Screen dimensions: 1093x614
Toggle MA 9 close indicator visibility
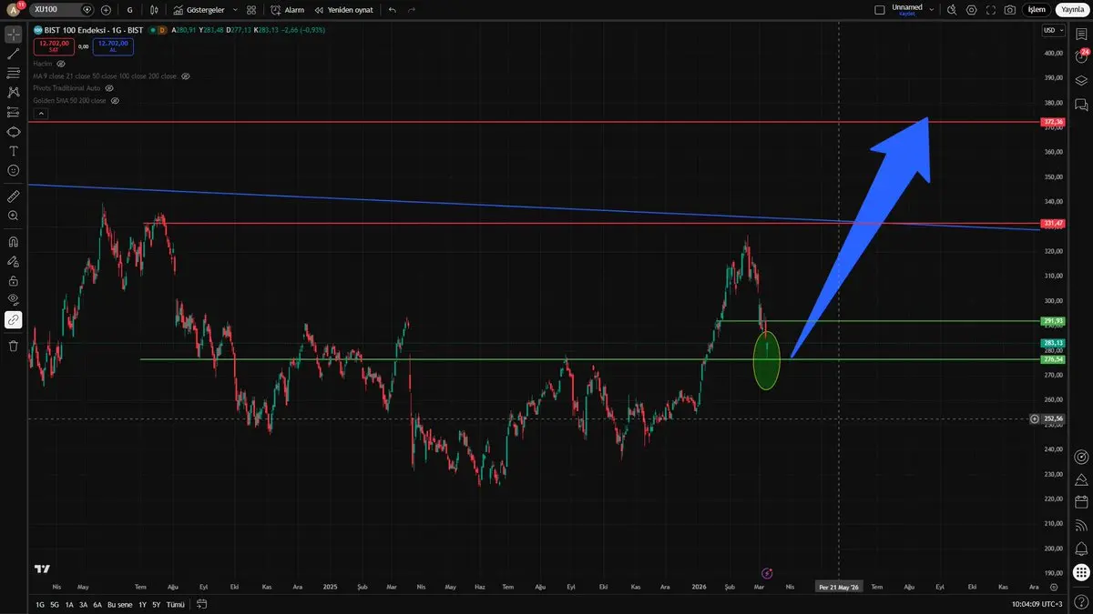(185, 76)
